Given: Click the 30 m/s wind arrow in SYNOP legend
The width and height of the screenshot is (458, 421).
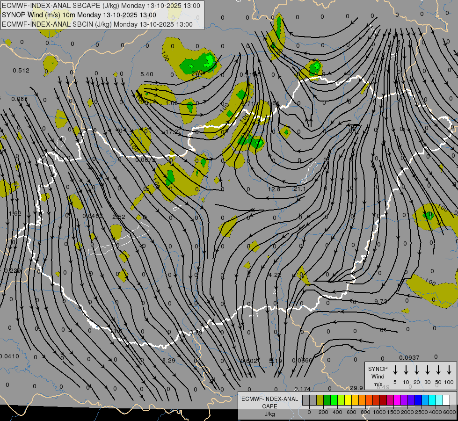Looking at the screenshot, I should point(427,370).
